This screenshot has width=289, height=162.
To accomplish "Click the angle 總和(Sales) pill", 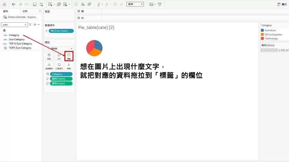I will click(x=61, y=79).
